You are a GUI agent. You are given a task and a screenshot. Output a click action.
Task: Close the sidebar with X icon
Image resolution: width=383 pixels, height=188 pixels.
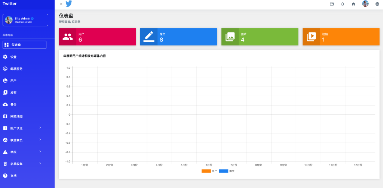[61, 4]
